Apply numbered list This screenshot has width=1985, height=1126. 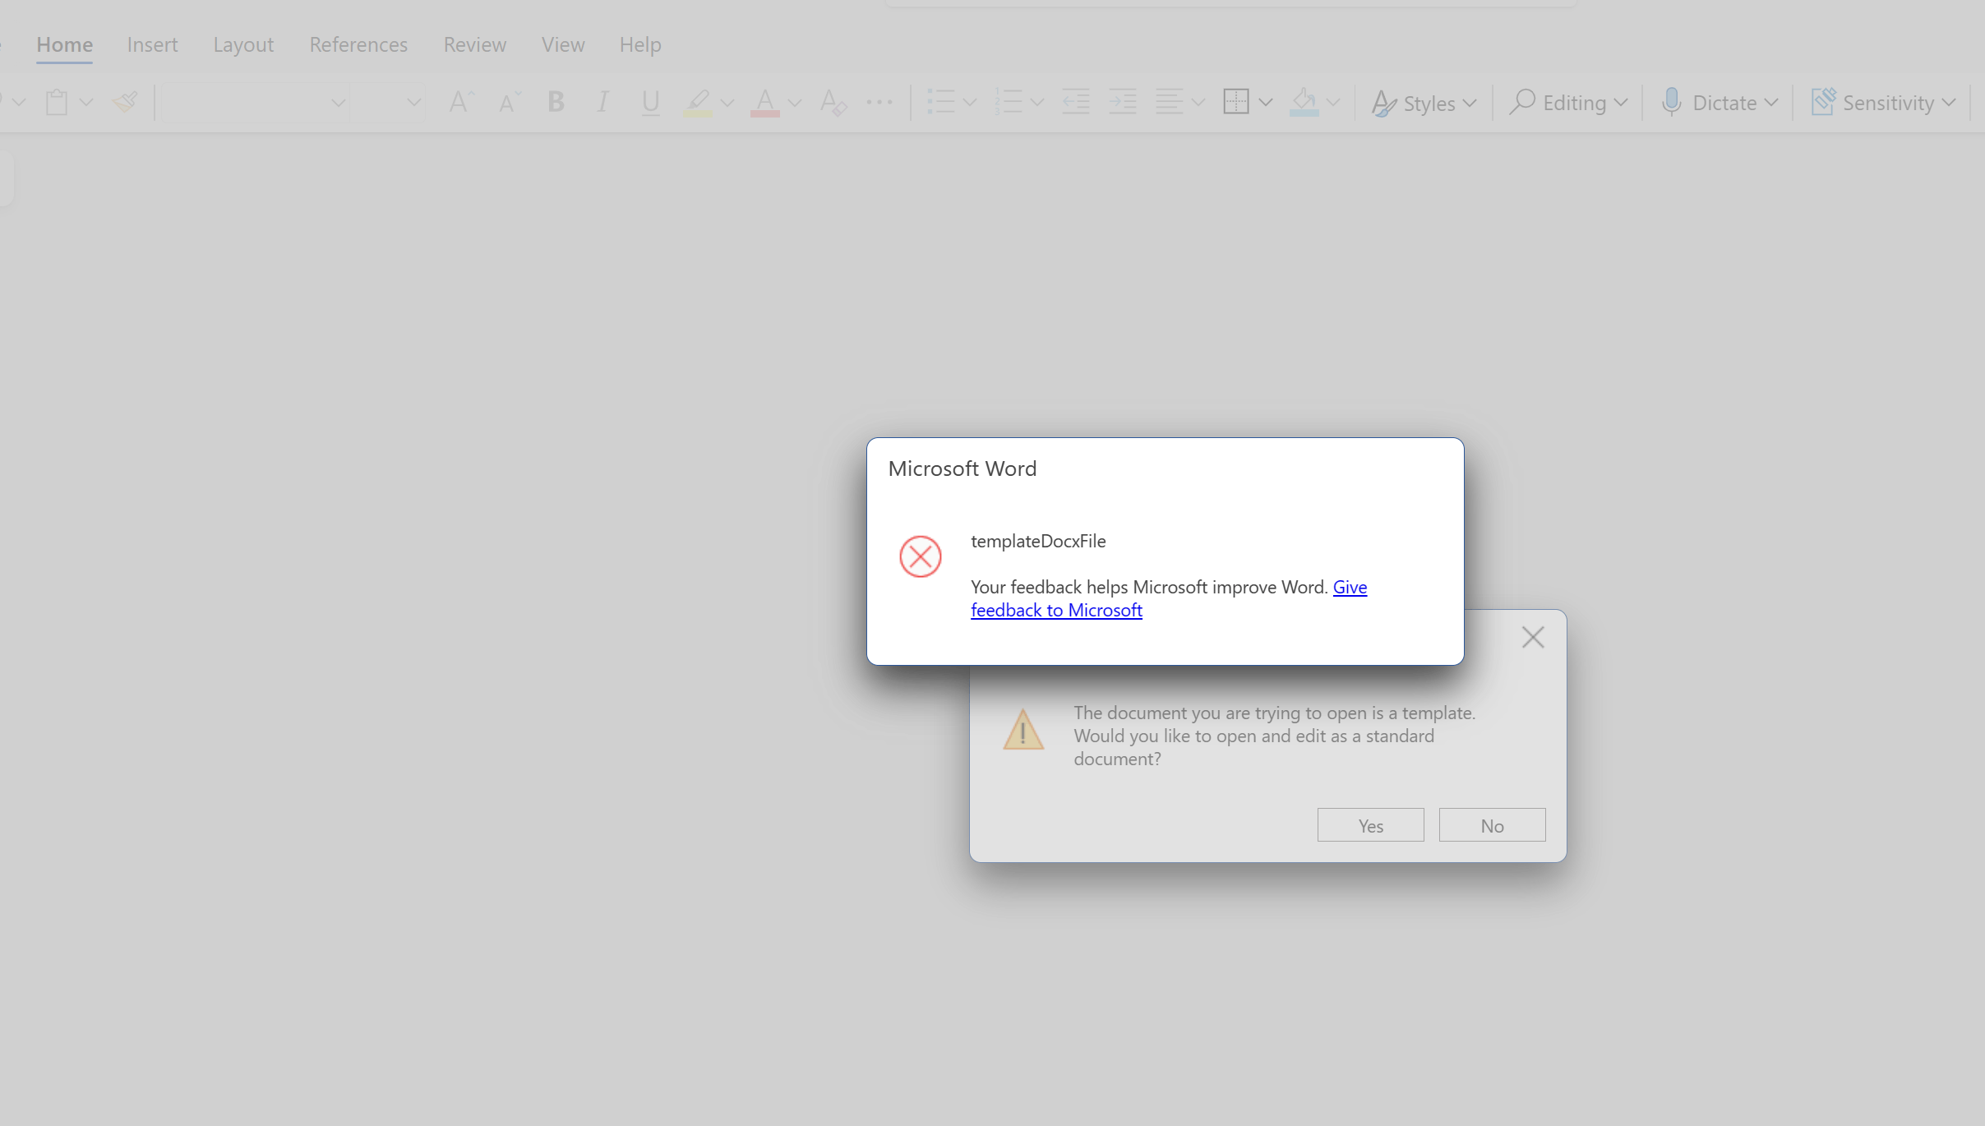click(1009, 103)
